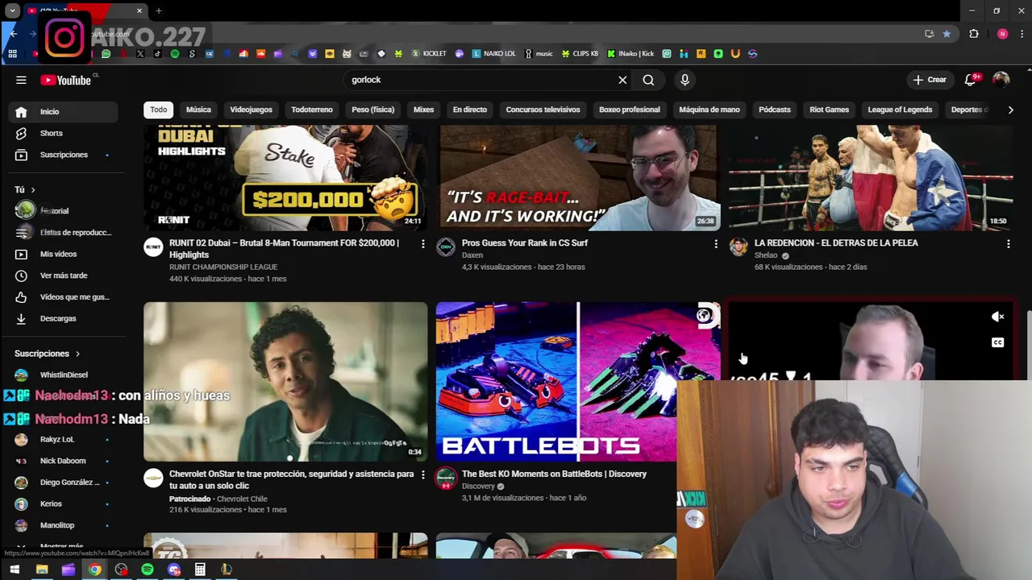
Task: Expand the Suscripciones section heading
Action: coord(48,354)
